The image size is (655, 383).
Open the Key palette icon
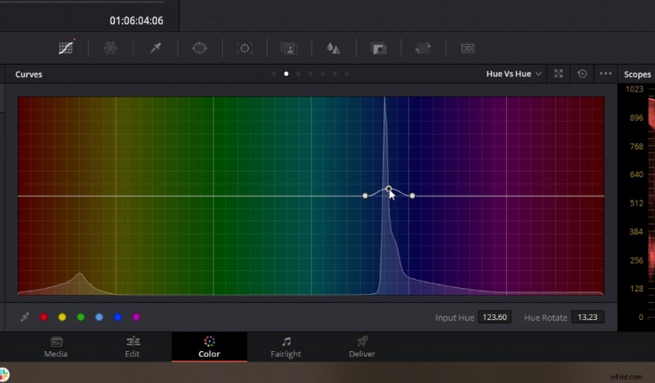point(378,48)
